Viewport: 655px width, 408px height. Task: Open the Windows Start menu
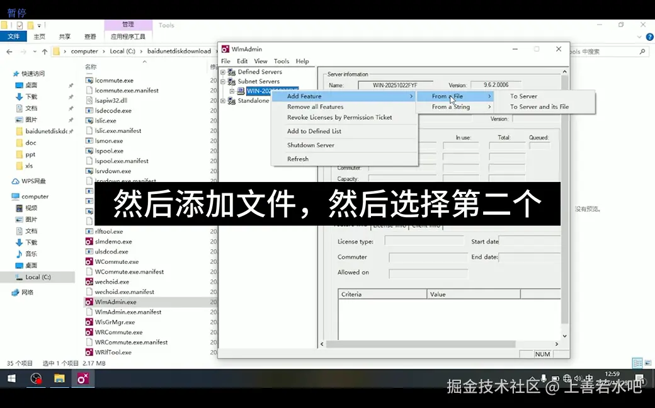coord(12,379)
